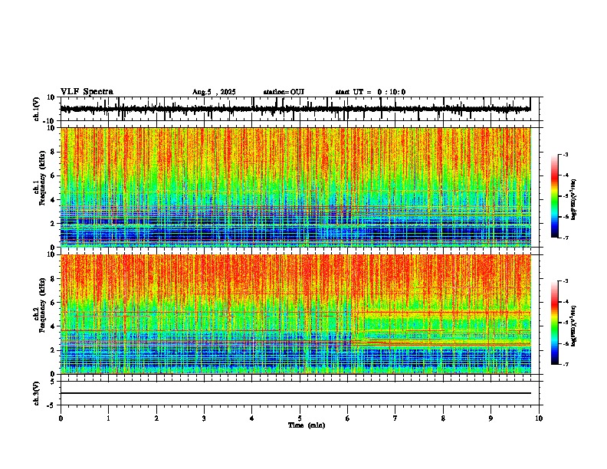Screen dimensions: 607x469
Task: Click the ch.2 color scale log(PSD) unit label
Action: pos(574,326)
